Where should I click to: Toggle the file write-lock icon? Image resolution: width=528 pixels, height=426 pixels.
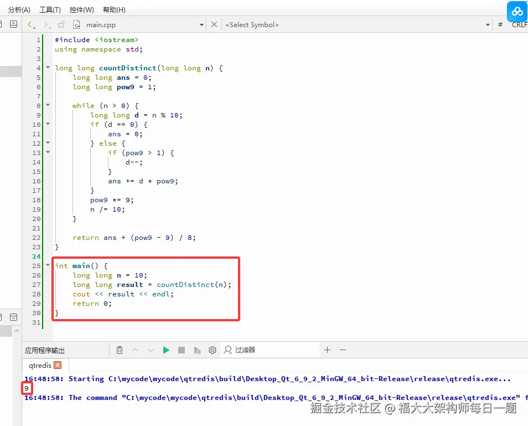(61, 24)
